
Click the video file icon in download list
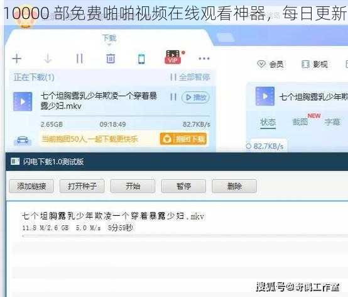pos(23,101)
